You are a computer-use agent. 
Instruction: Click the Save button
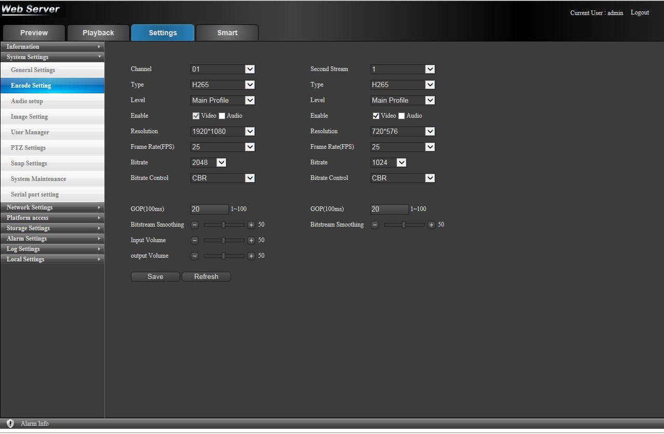(x=155, y=277)
